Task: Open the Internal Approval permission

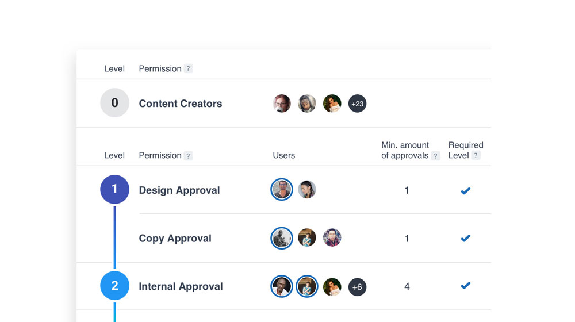Action: (x=181, y=286)
